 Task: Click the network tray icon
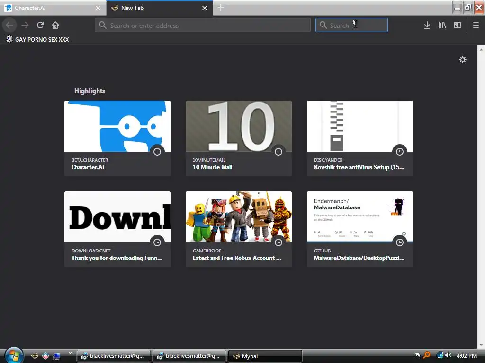click(440, 355)
